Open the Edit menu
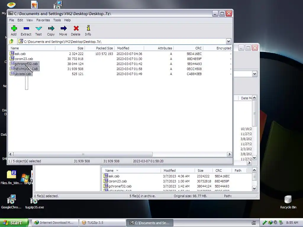Viewport: 303px width, 227px height. 20,20
